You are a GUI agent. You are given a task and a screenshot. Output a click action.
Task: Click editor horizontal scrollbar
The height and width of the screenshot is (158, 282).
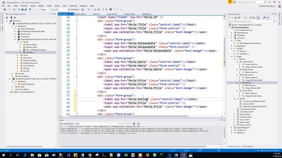[x=129, y=116]
